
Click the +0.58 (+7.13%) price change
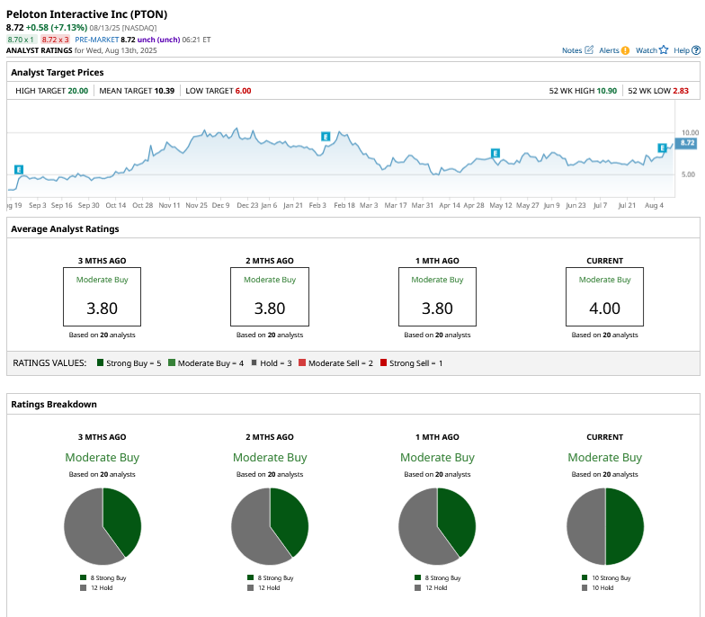[57, 27]
